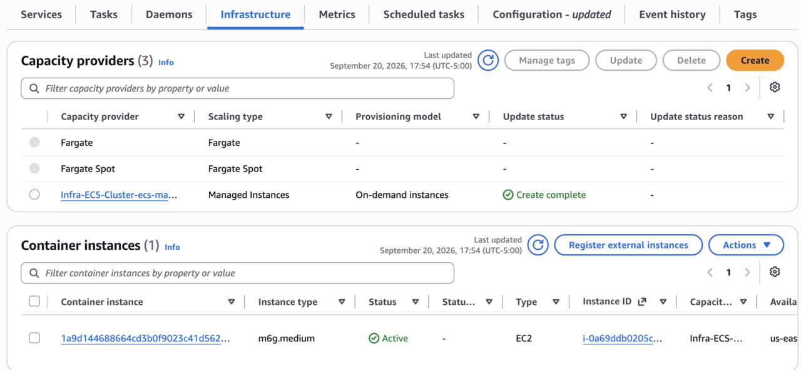Go to previous page of container instances
801x370 pixels.
point(710,272)
